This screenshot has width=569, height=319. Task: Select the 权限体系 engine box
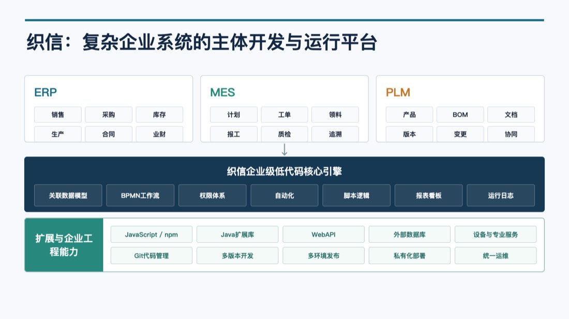click(x=212, y=196)
